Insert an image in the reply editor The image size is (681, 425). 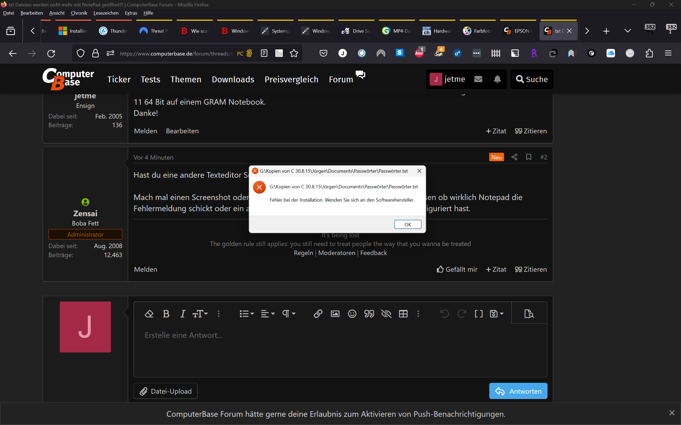point(335,314)
